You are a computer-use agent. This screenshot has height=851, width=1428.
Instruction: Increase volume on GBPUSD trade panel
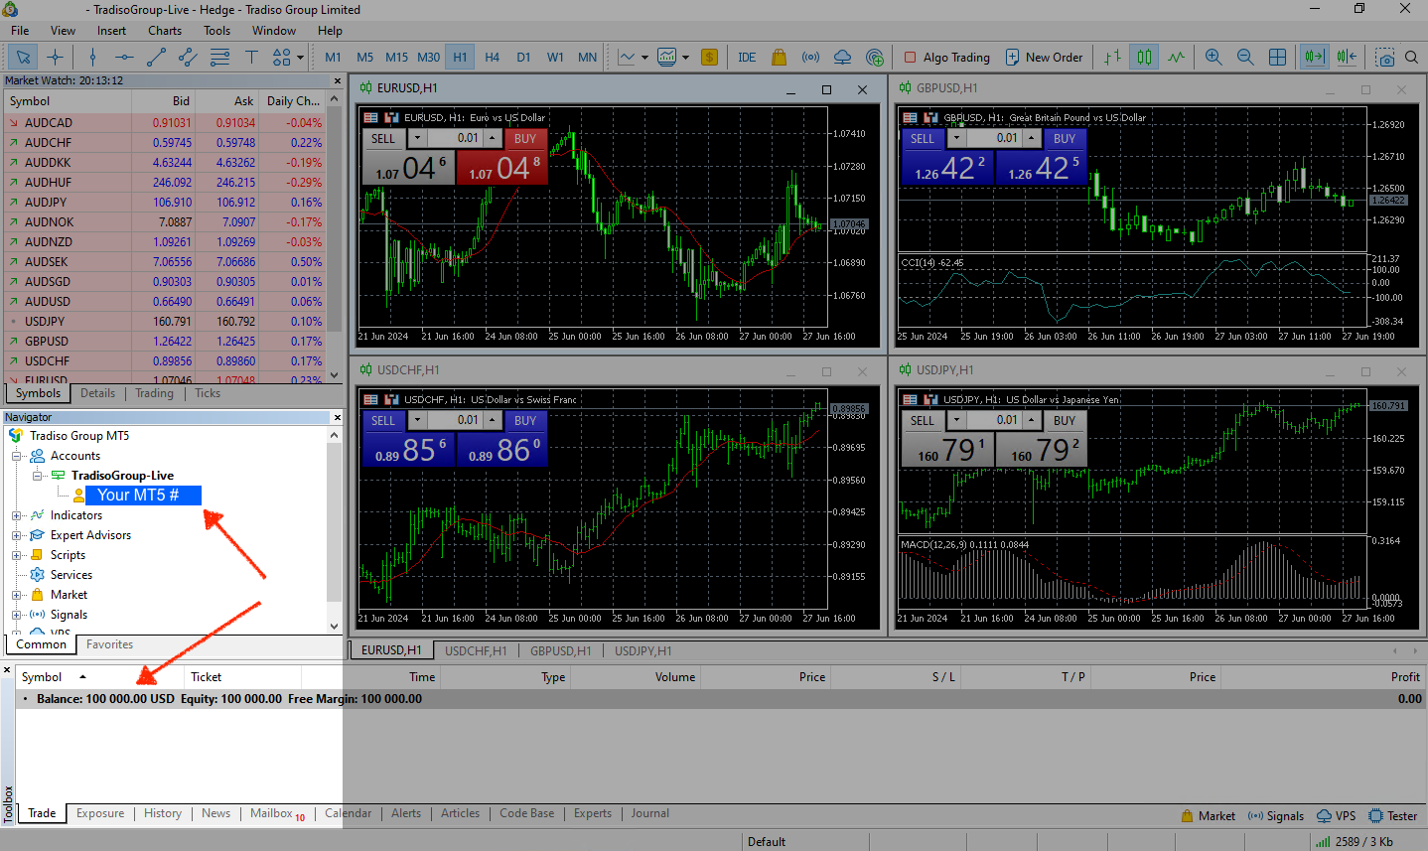coord(1032,139)
